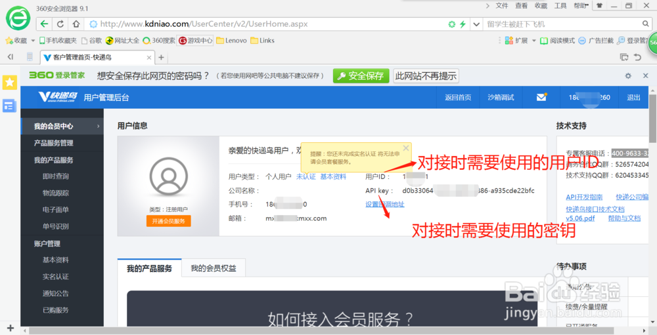Open the 收藏 menu in title bar
The image size is (657, 335).
click(x=541, y=6)
